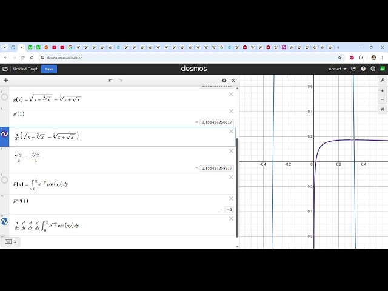
Task: Bookmark this page with the star
Action: [339, 58]
